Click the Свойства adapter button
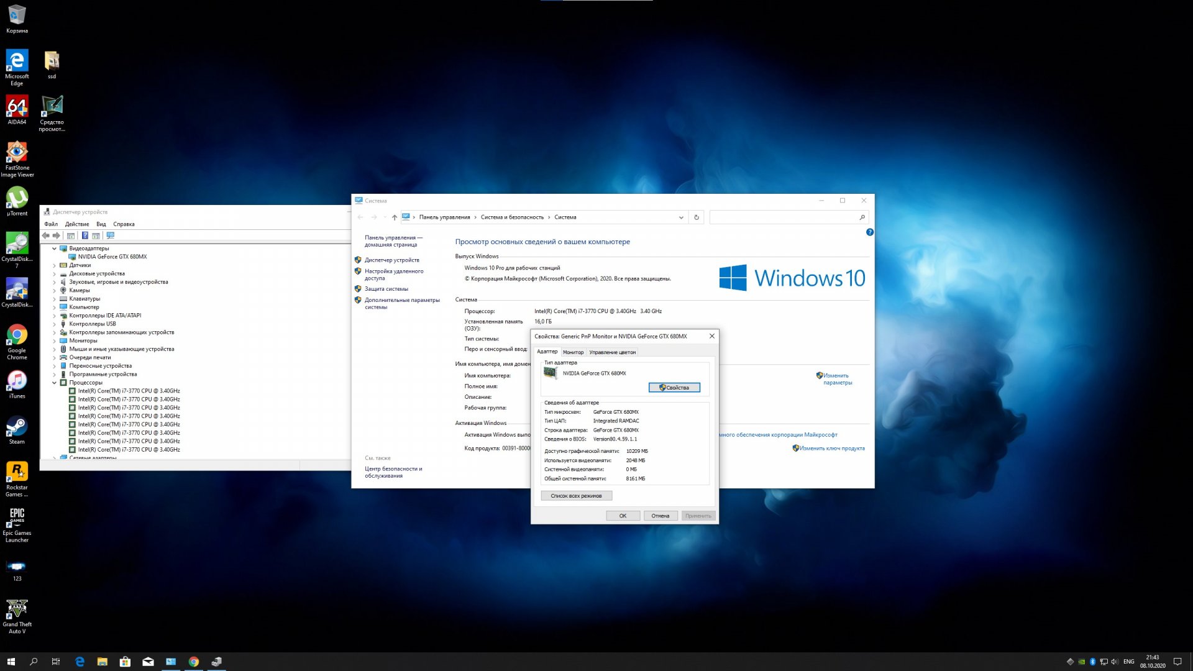Viewport: 1193px width, 671px height. coord(674,388)
